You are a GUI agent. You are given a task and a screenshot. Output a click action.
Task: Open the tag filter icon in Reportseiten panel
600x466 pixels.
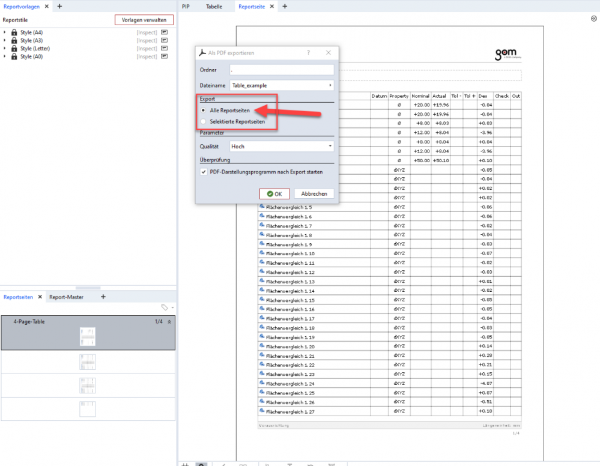pyautogui.click(x=165, y=307)
